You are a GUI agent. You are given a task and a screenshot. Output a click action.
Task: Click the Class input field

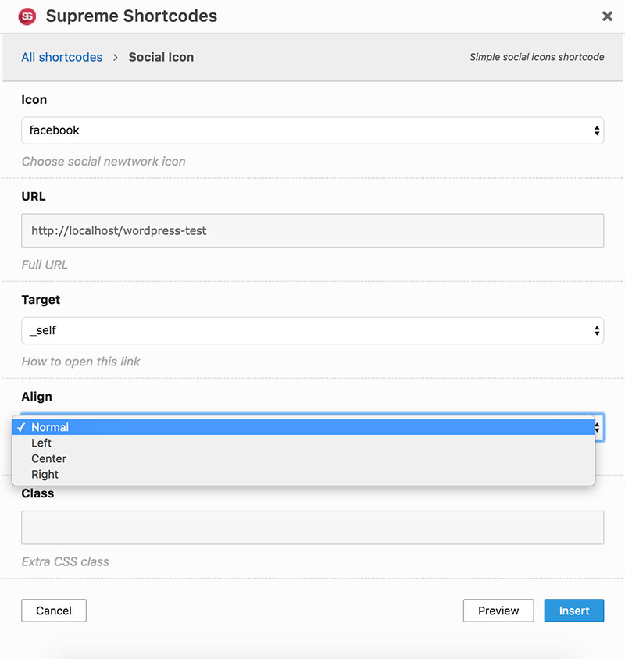click(312, 527)
